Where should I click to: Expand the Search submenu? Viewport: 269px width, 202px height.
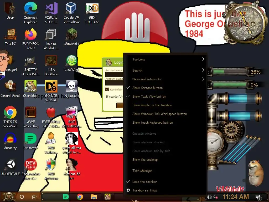tap(165, 70)
